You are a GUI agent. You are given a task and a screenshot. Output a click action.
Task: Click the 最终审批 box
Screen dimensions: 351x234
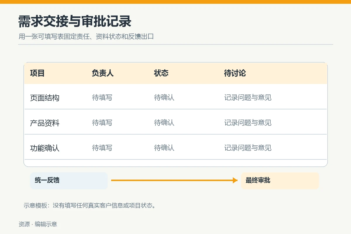280,181
